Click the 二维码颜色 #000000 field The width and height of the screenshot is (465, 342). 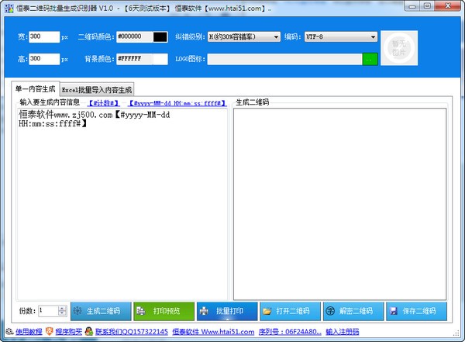click(135, 36)
